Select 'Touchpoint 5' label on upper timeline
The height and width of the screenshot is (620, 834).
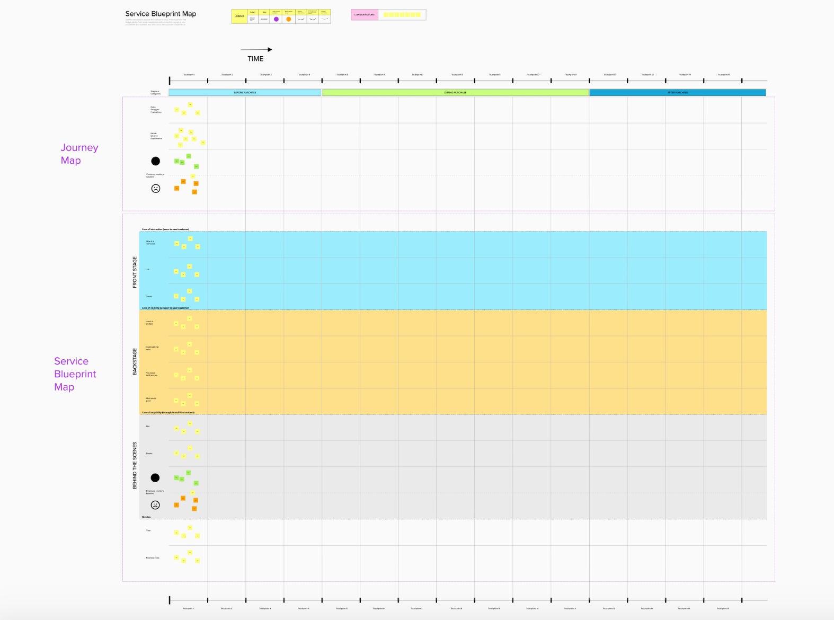(x=342, y=75)
